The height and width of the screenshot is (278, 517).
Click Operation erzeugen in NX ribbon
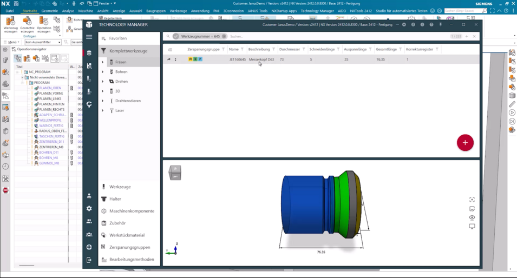point(43,25)
